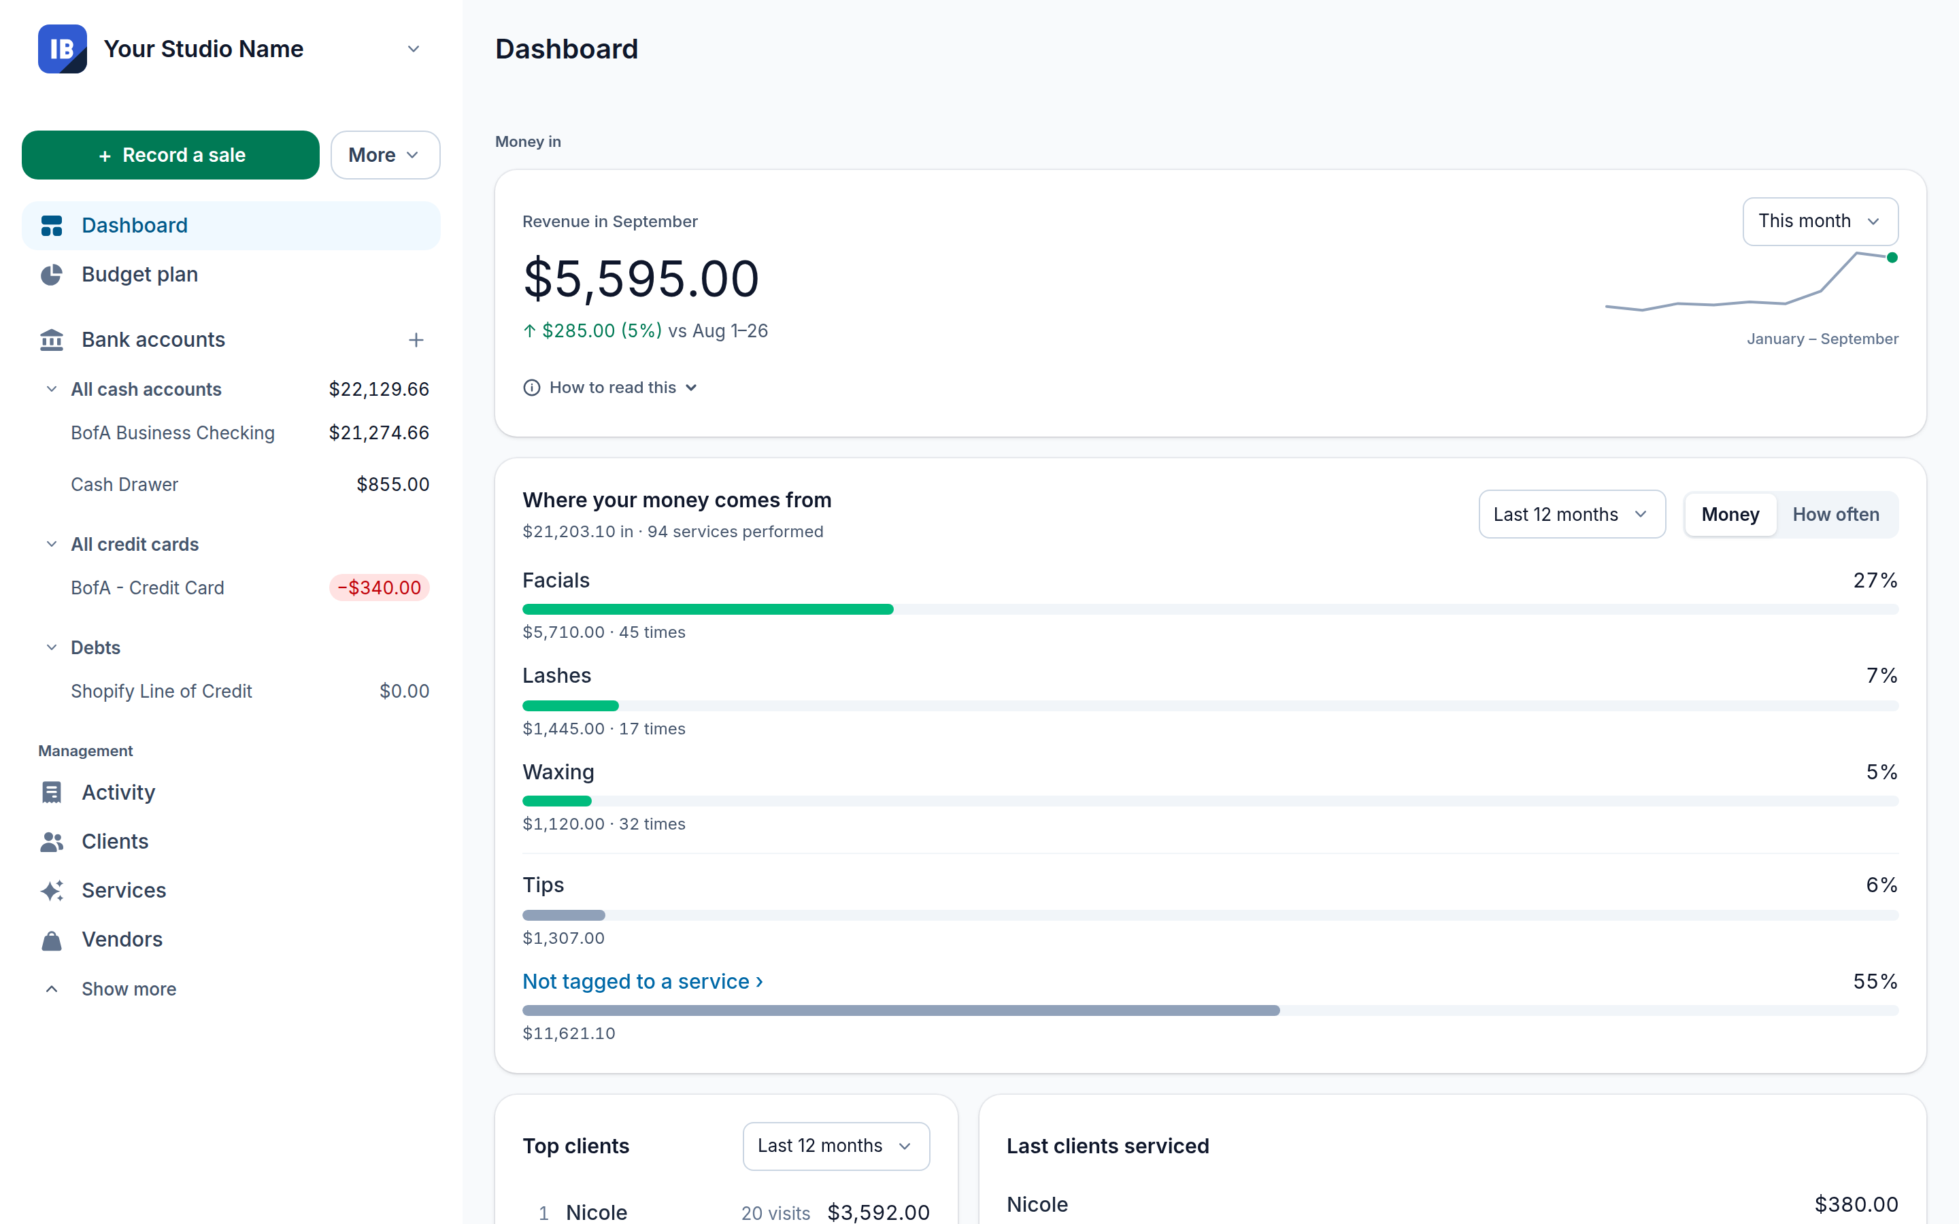This screenshot has width=1959, height=1224.
Task: Click the Budget plan pie icon
Action: 52,275
